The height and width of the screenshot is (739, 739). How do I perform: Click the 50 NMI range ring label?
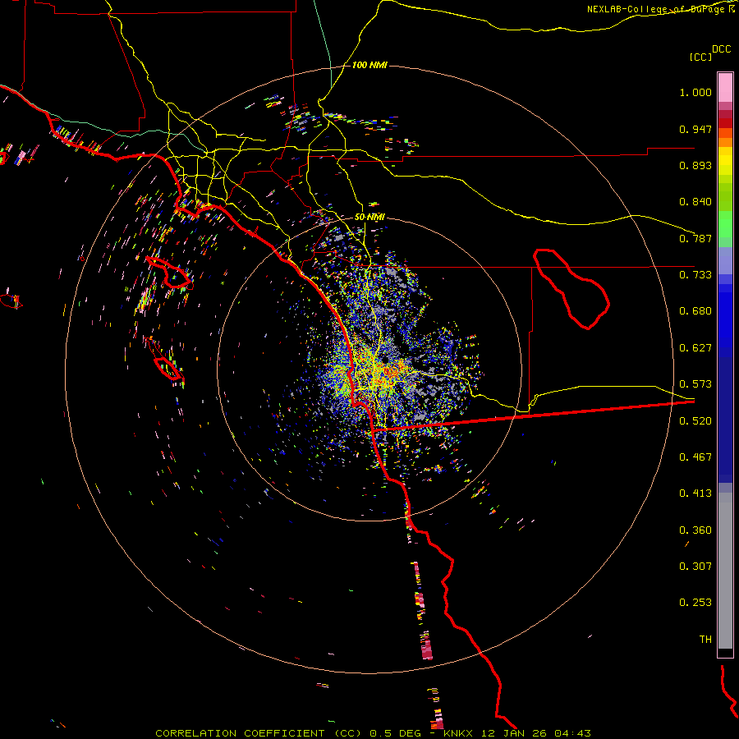[369, 217]
